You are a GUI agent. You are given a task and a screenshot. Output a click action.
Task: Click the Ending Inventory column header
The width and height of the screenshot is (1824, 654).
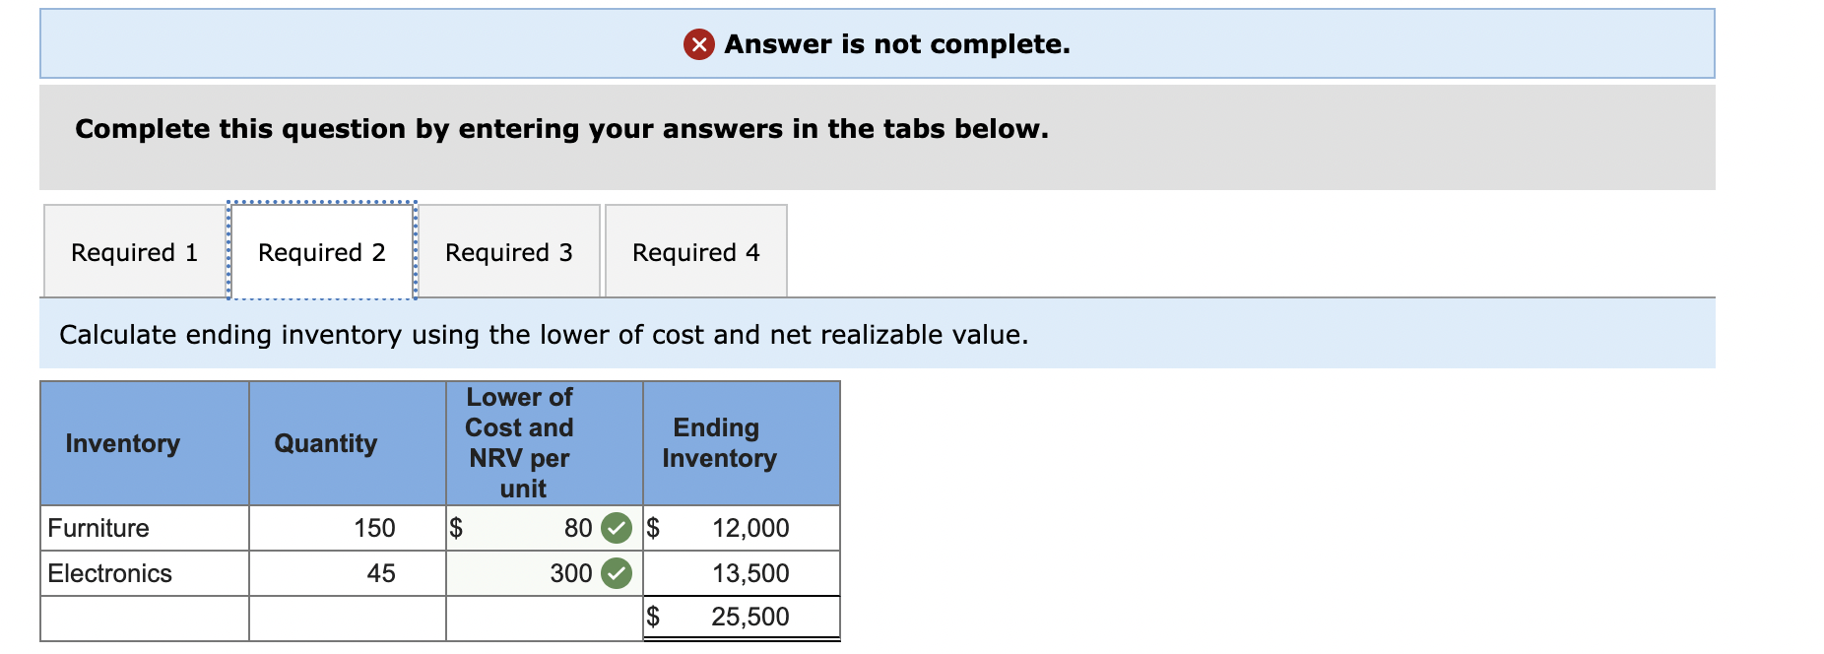pyautogui.click(x=719, y=443)
